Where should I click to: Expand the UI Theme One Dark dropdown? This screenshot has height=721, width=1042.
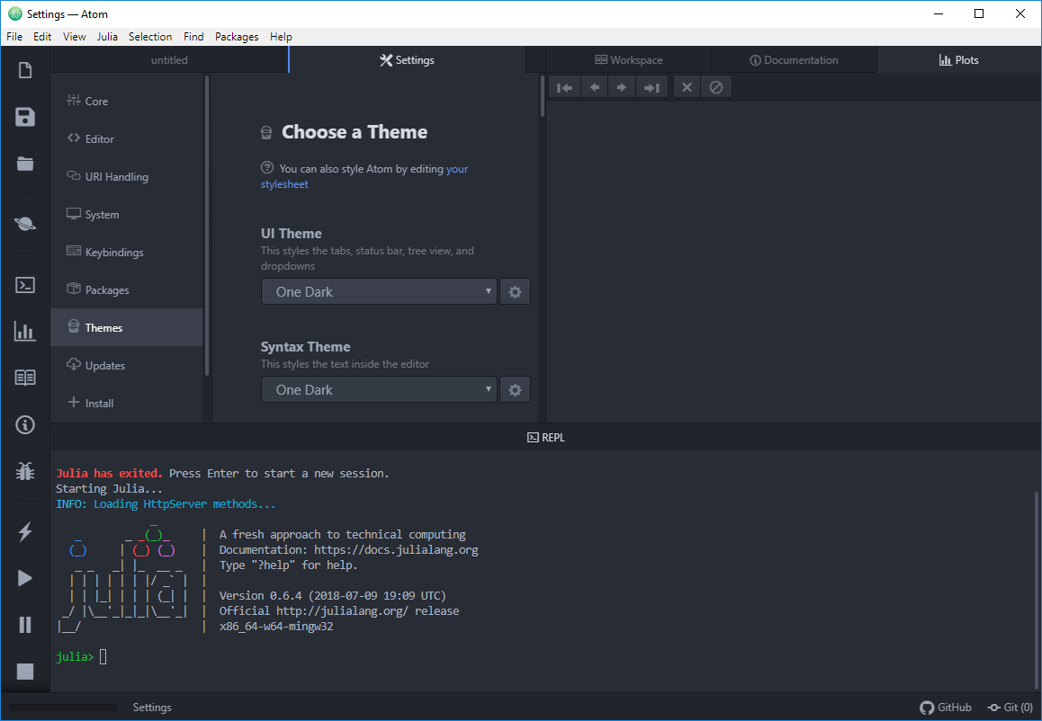click(379, 292)
